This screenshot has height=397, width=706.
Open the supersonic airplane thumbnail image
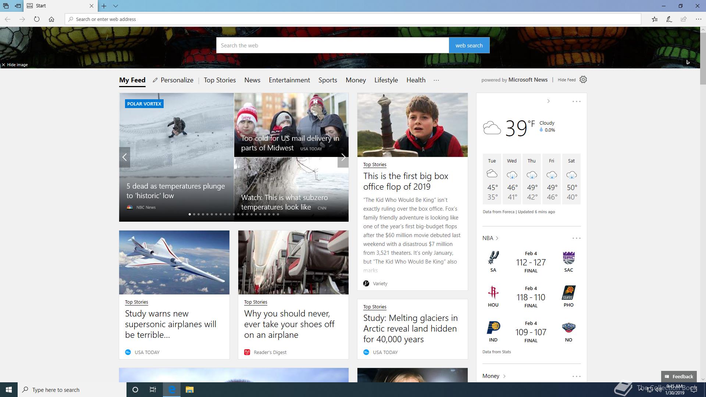point(174,262)
